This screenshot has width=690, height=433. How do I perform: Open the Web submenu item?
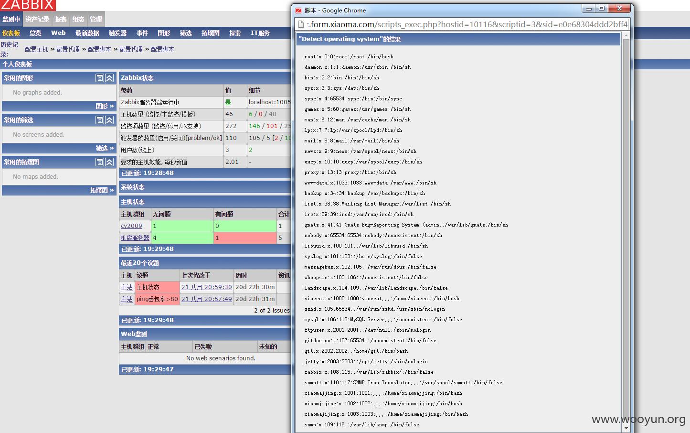tap(58, 33)
